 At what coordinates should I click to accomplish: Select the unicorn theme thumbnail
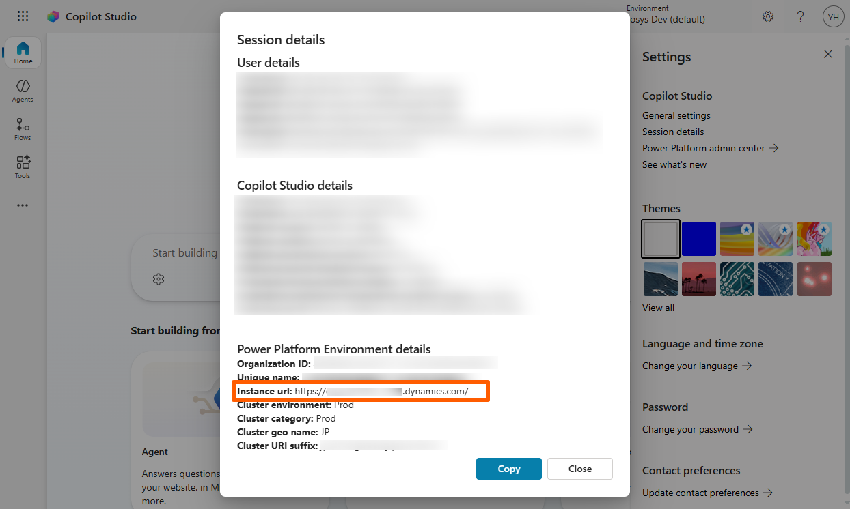[814, 238]
